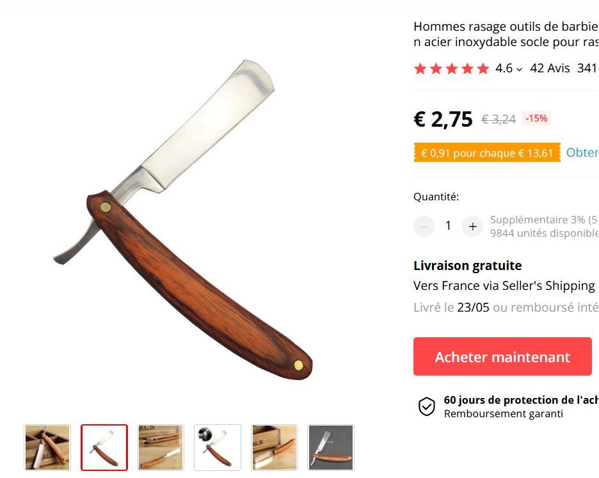Increase quantity with the plus button
The image size is (599, 478).
tap(472, 226)
